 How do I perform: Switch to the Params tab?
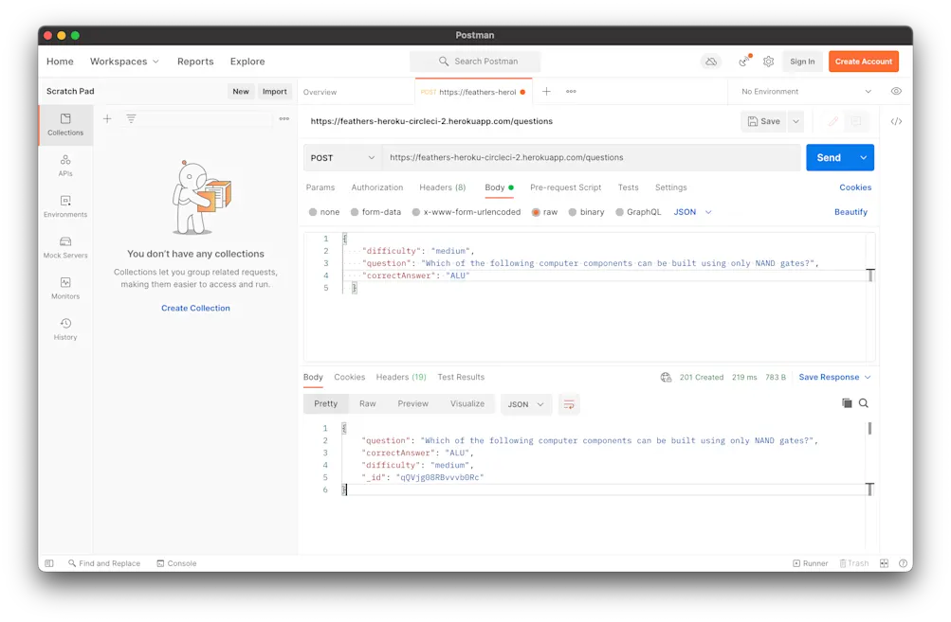[x=320, y=187]
